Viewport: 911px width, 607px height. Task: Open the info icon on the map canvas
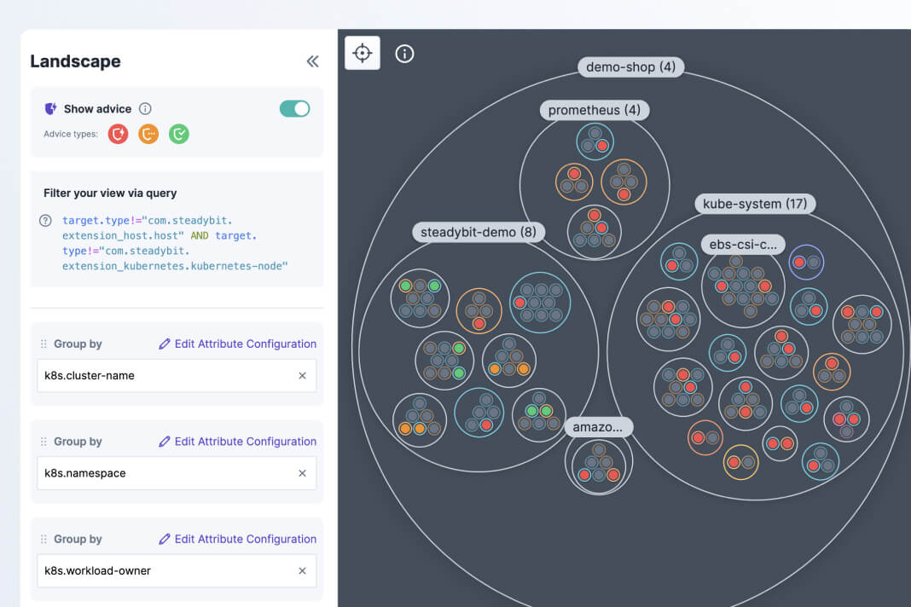click(x=403, y=53)
